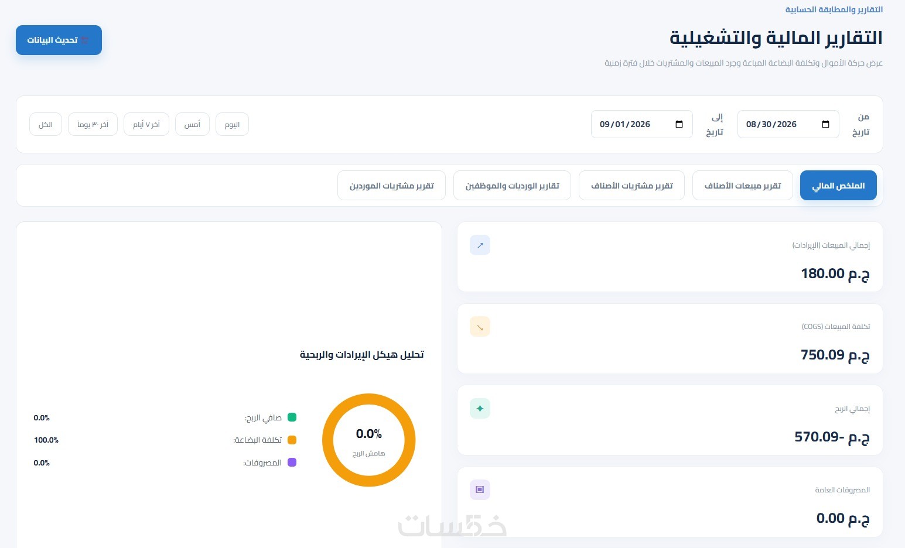Click the green صافي الربح legend swatch

[292, 417]
